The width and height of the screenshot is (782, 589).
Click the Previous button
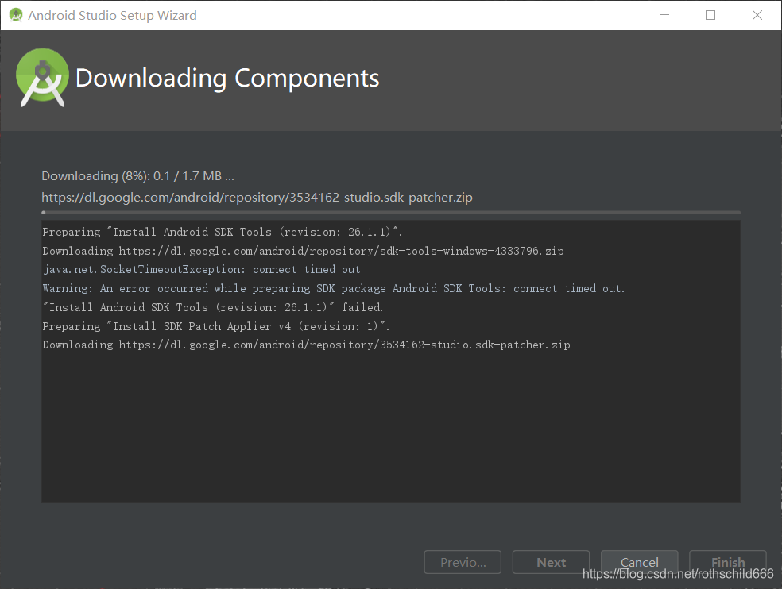(x=463, y=562)
